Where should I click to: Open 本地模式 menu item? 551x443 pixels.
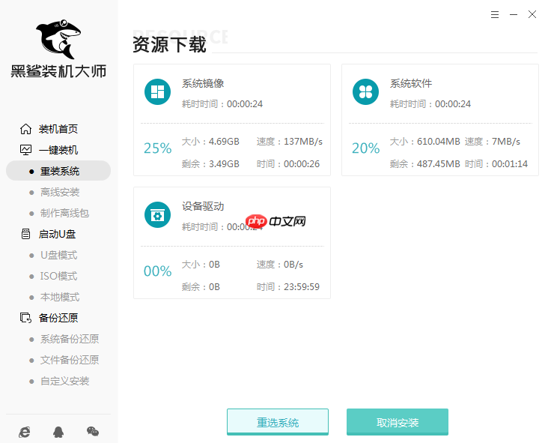(60, 298)
